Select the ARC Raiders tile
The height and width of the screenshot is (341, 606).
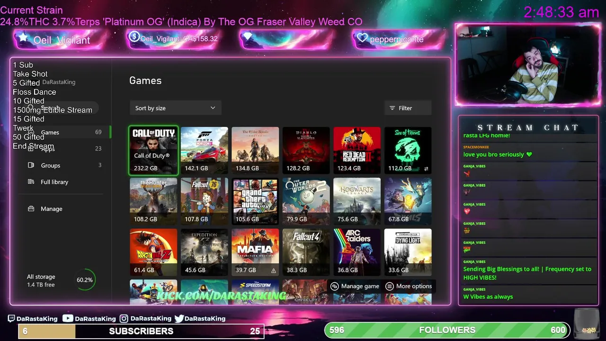[357, 252]
